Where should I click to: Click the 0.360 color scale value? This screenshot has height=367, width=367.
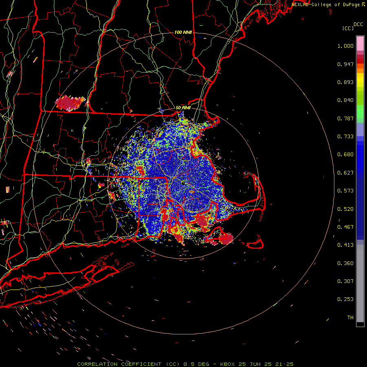point(345,263)
